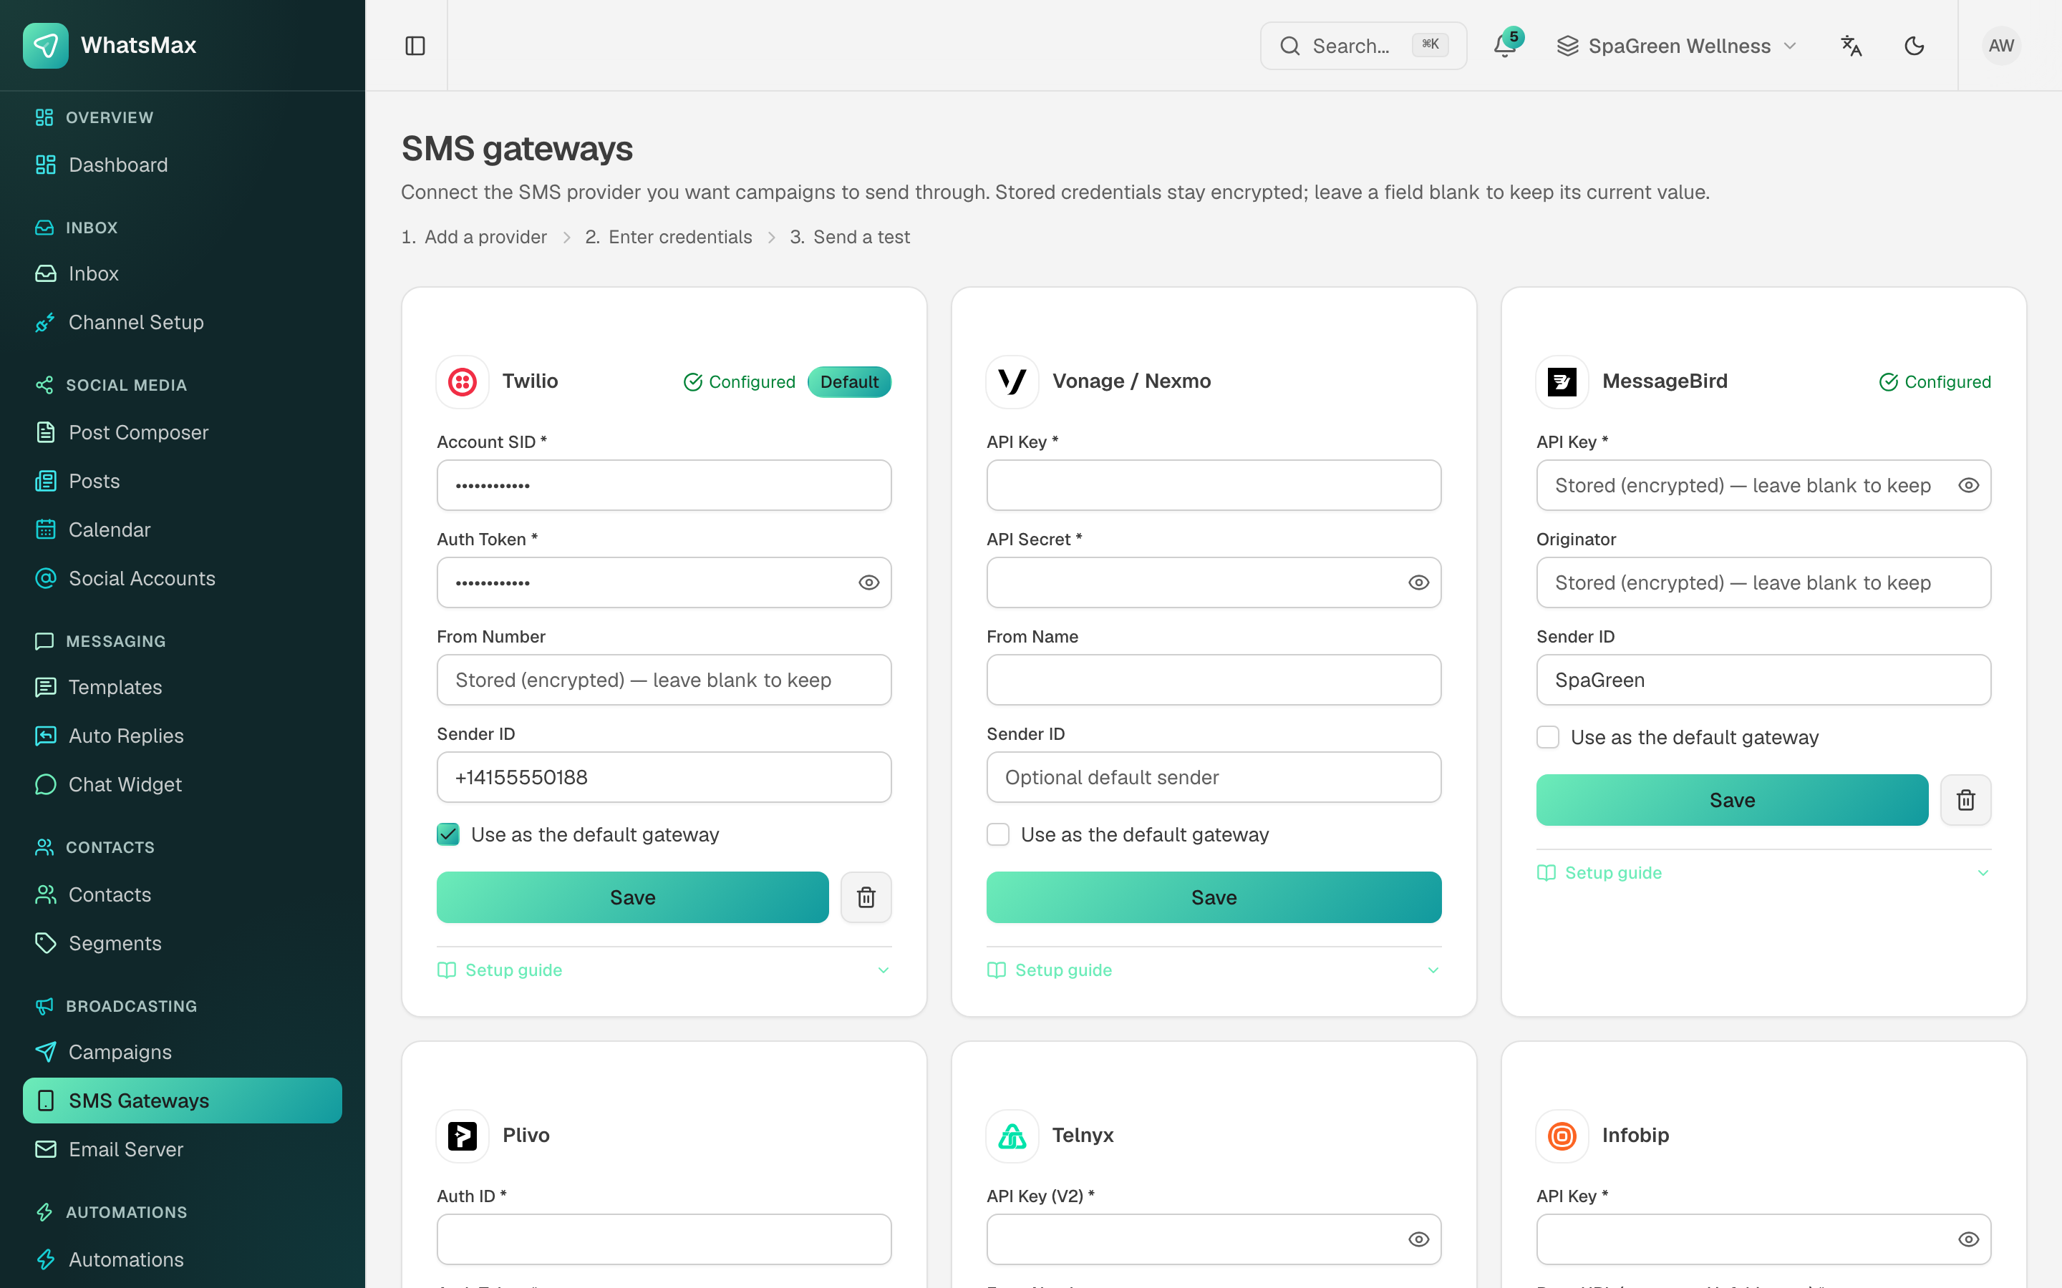Image resolution: width=2062 pixels, height=1288 pixels.
Task: Click the Twilio Configured status badge
Action: pyautogui.click(x=740, y=381)
